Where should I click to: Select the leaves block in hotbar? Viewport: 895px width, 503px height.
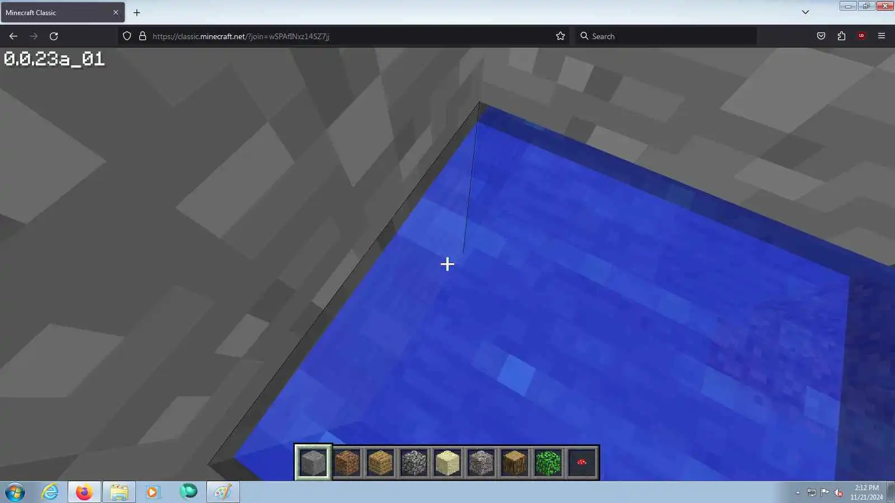point(548,463)
